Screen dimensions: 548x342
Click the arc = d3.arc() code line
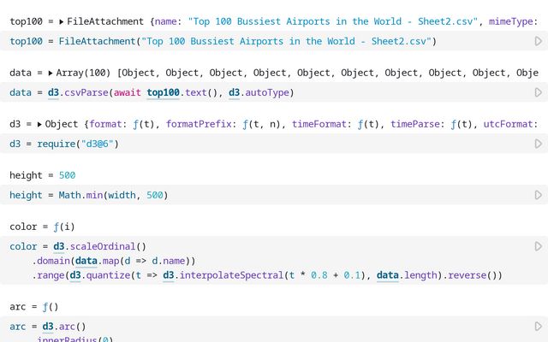click(x=48, y=327)
